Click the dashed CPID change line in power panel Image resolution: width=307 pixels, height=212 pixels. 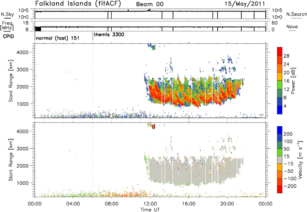point(93,81)
